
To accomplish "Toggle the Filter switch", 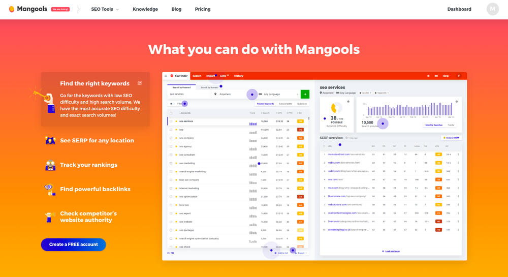I will pyautogui.click(x=172, y=104).
